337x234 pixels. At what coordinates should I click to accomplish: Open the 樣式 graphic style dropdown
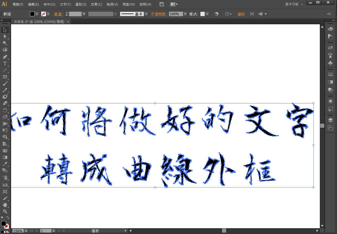click(207, 14)
